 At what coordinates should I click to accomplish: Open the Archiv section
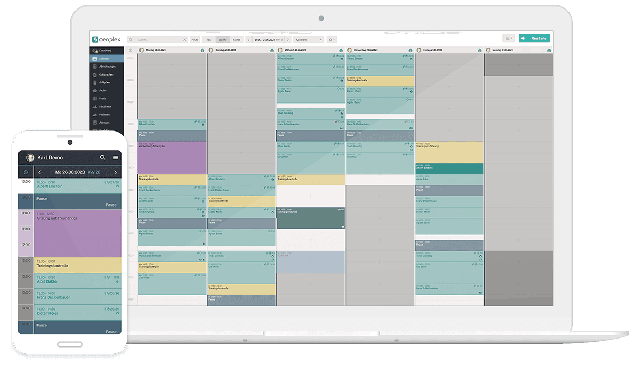pyautogui.click(x=105, y=90)
